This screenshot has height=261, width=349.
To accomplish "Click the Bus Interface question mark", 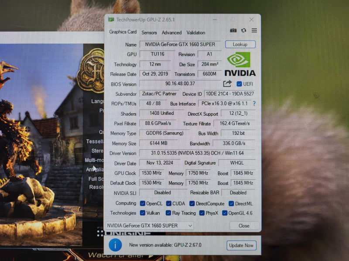I will (254, 104).
